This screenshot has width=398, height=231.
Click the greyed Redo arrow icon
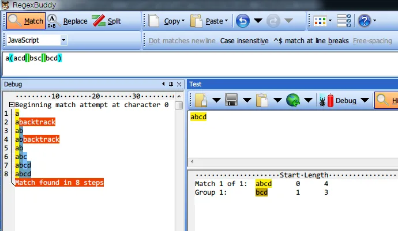pyautogui.click(x=273, y=21)
